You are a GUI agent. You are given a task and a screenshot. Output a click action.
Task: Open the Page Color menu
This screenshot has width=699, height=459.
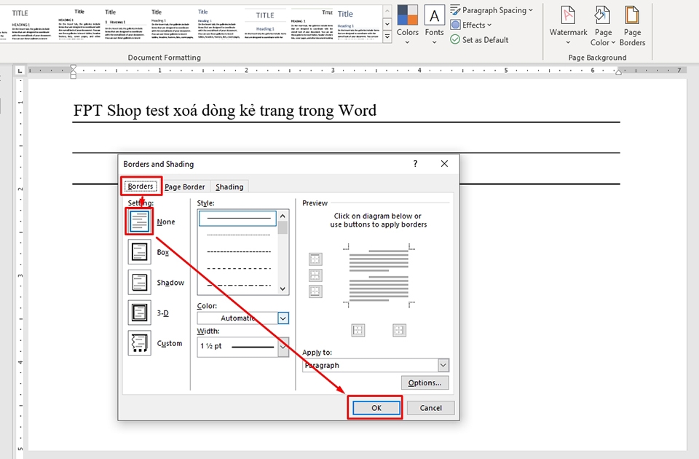point(603,25)
